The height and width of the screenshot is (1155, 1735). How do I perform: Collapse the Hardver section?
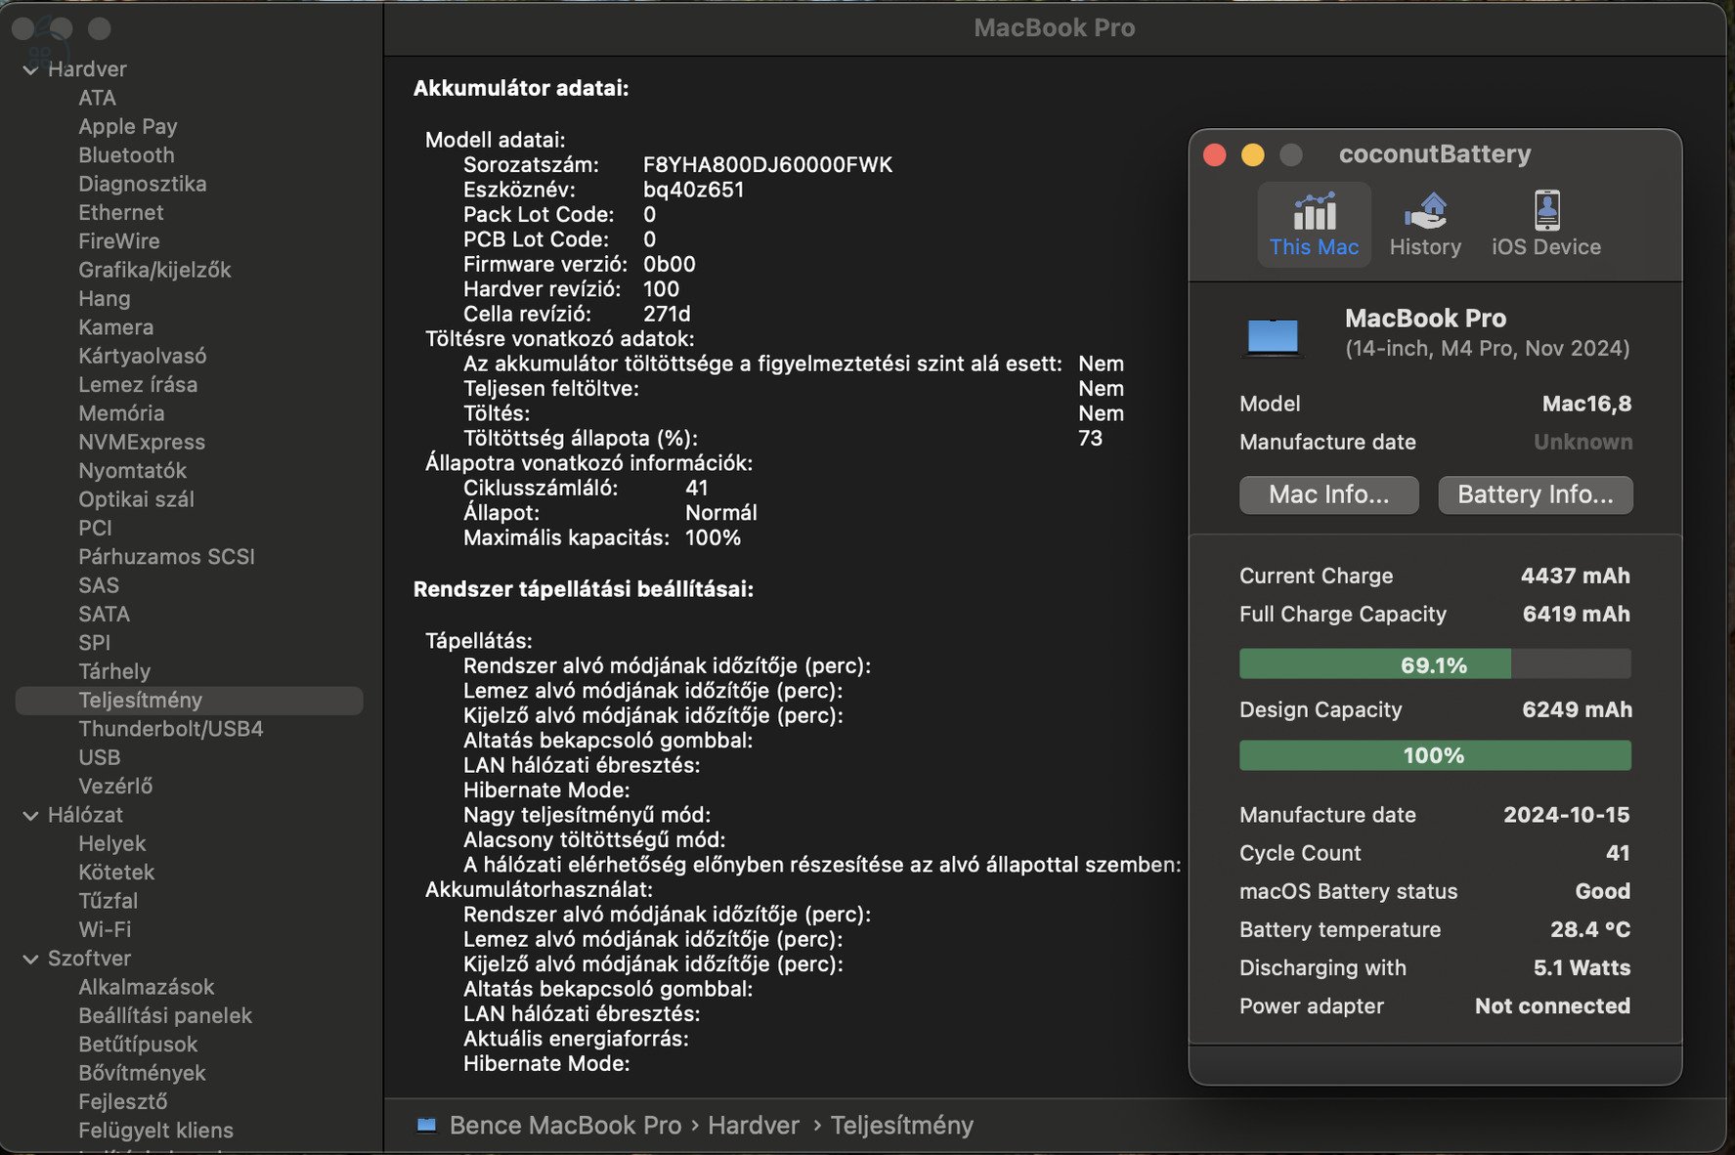pyautogui.click(x=30, y=68)
